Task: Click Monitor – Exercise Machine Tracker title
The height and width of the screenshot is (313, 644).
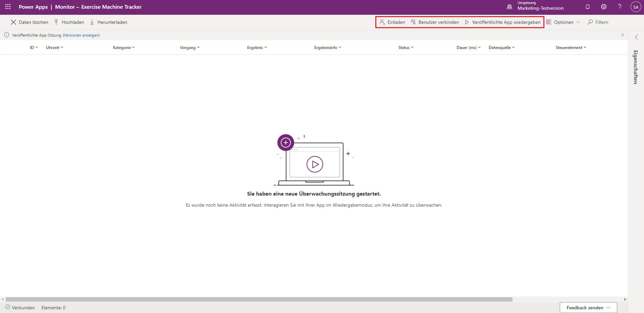Action: pos(98,7)
